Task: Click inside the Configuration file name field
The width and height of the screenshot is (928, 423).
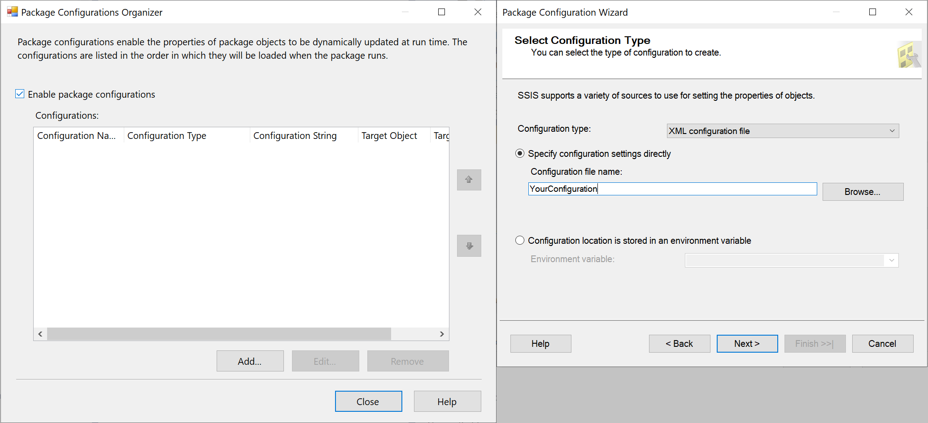Action: pos(672,189)
